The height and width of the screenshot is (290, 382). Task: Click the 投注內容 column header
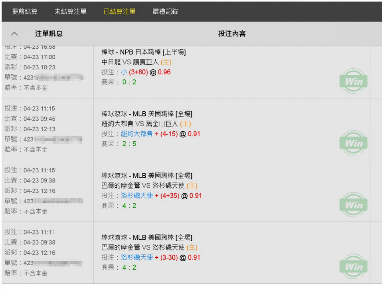click(x=232, y=34)
